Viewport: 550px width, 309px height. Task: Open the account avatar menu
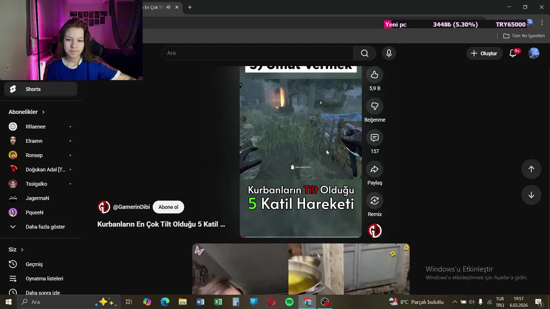(x=534, y=53)
